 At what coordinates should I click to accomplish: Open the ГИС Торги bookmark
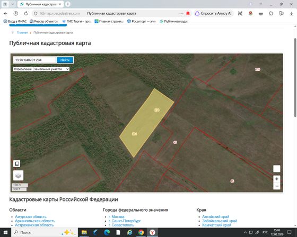pos(77,21)
